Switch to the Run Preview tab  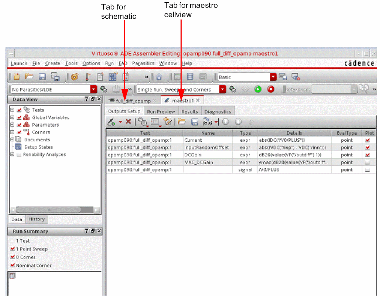[x=161, y=111]
